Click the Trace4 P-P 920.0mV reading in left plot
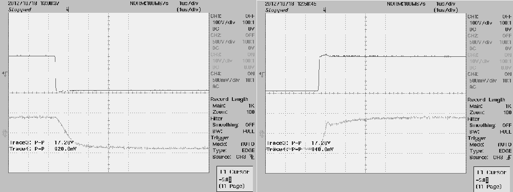 pos(43,148)
